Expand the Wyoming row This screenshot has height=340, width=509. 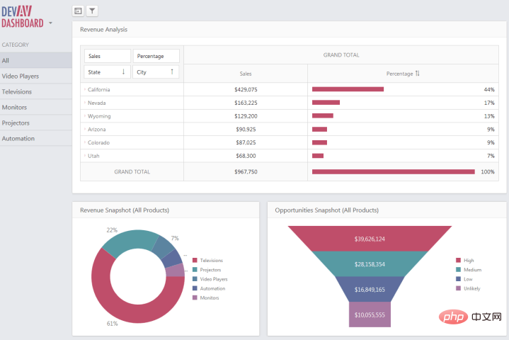[85, 116]
